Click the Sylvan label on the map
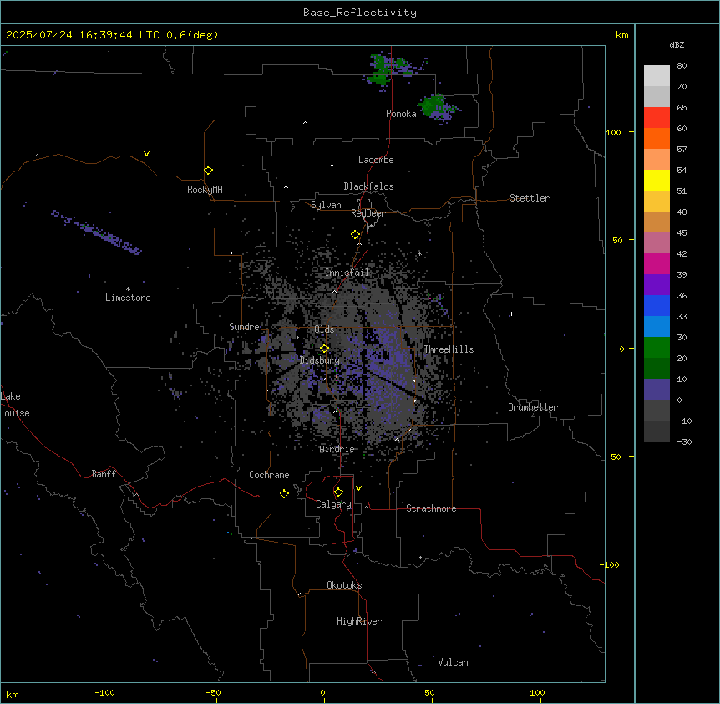 [x=326, y=205]
